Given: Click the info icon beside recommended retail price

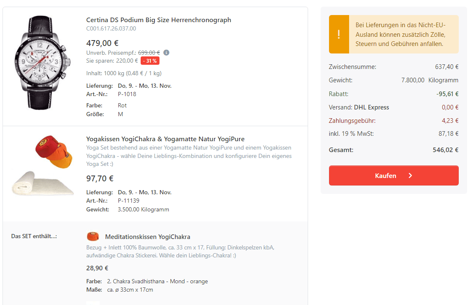Looking at the screenshot, I should (x=166, y=53).
